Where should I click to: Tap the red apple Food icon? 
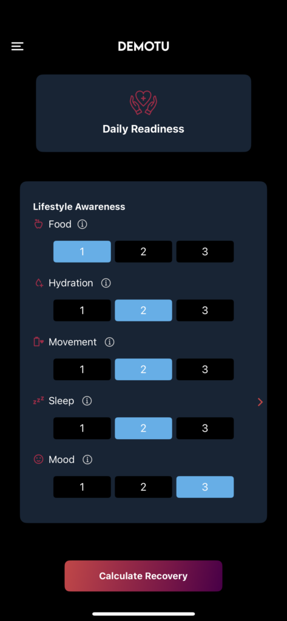pos(38,224)
